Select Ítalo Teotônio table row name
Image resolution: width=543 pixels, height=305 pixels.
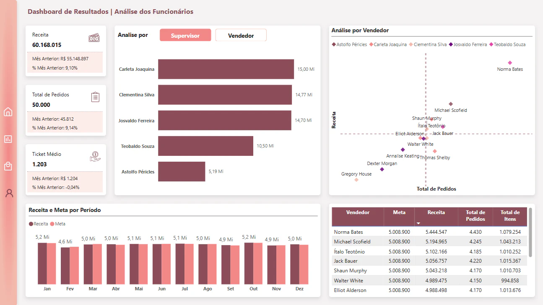(349, 252)
